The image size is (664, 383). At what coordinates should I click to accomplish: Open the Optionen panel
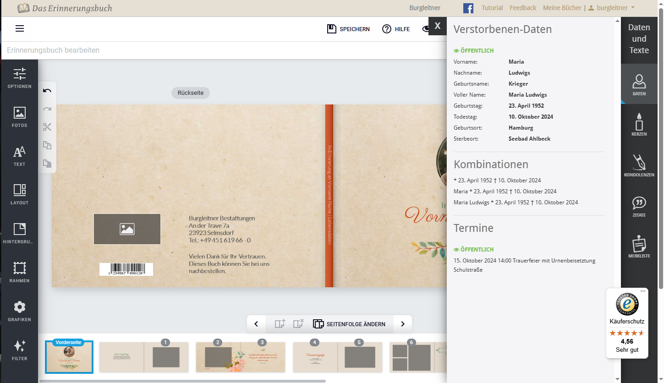[19, 78]
